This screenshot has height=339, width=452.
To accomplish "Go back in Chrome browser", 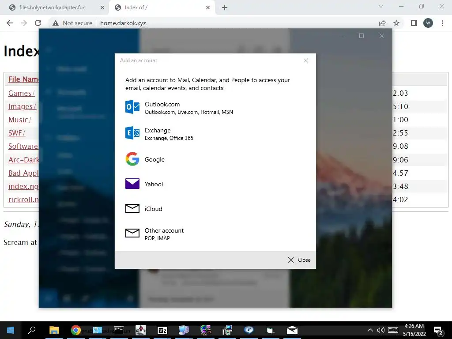I will pyautogui.click(x=10, y=23).
